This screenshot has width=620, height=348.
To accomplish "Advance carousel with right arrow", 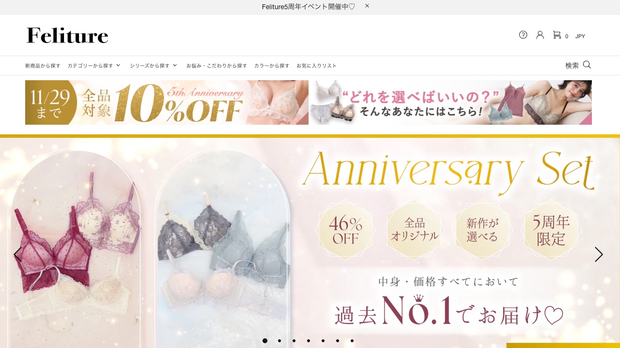I will (x=599, y=254).
